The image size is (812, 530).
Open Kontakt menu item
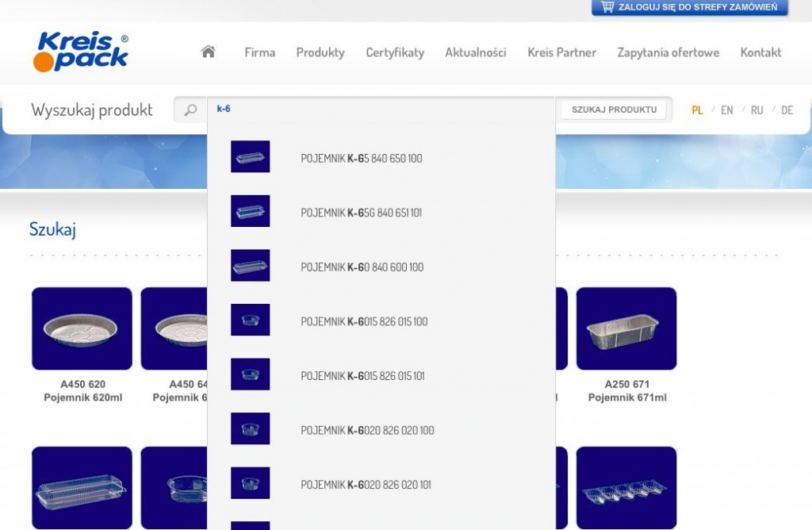tap(760, 52)
